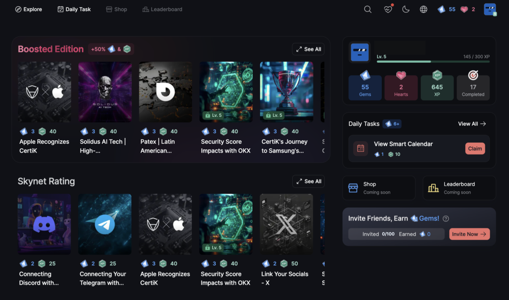Open Solidus AI Tech quest thumbnail
Viewport: 509px width, 300px height.
pos(105,92)
